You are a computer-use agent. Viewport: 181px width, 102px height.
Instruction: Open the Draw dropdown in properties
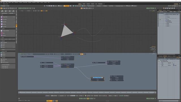pos(170,63)
